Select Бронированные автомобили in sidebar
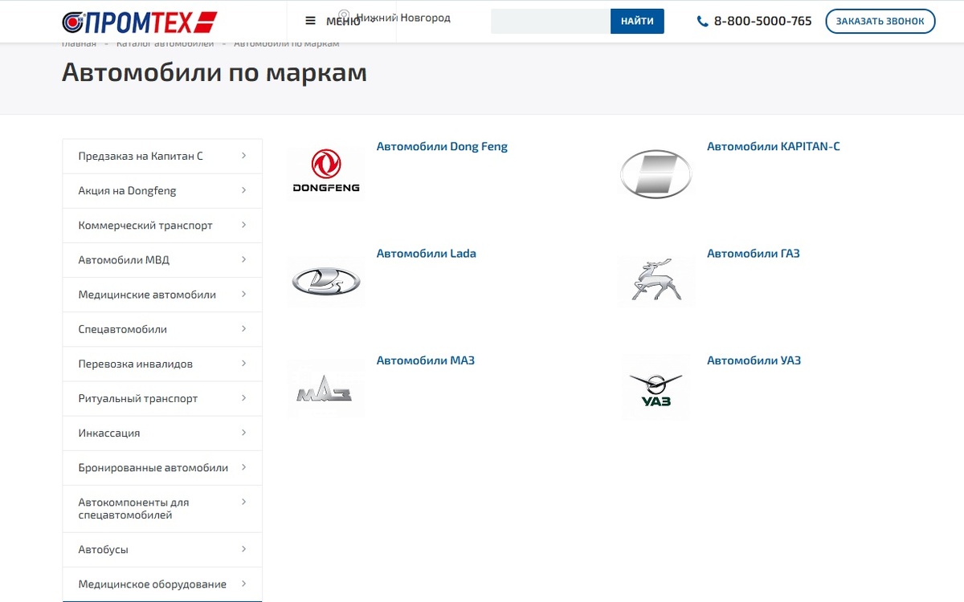 click(162, 467)
